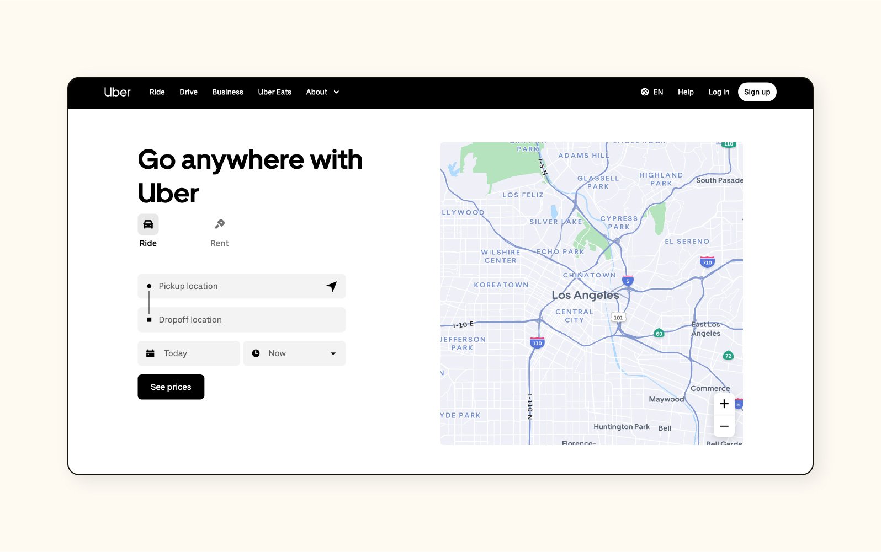This screenshot has height=552, width=881.
Task: Click the Chinatown map label
Action: point(590,275)
